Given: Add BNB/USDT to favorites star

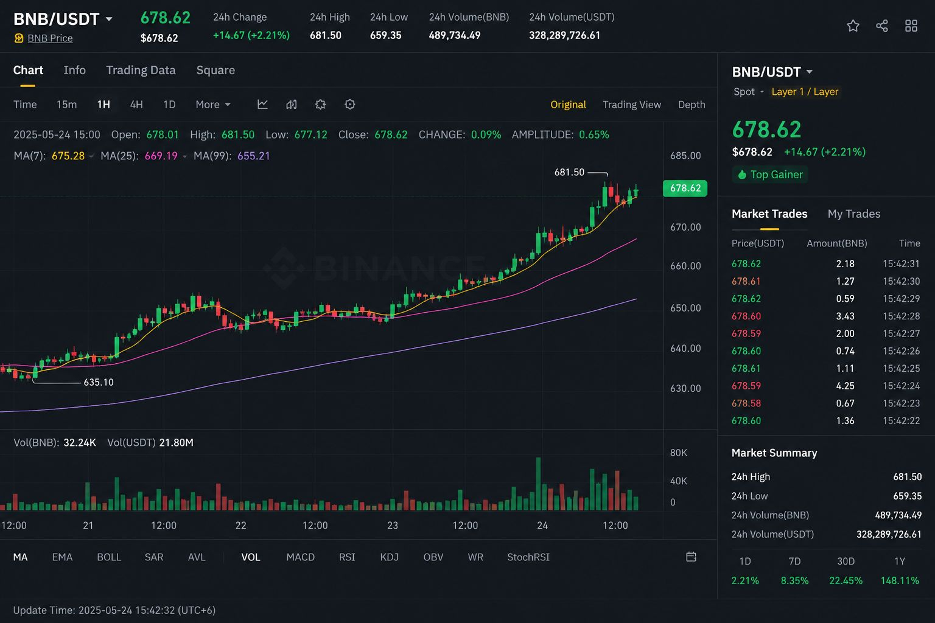Looking at the screenshot, I should (x=853, y=26).
